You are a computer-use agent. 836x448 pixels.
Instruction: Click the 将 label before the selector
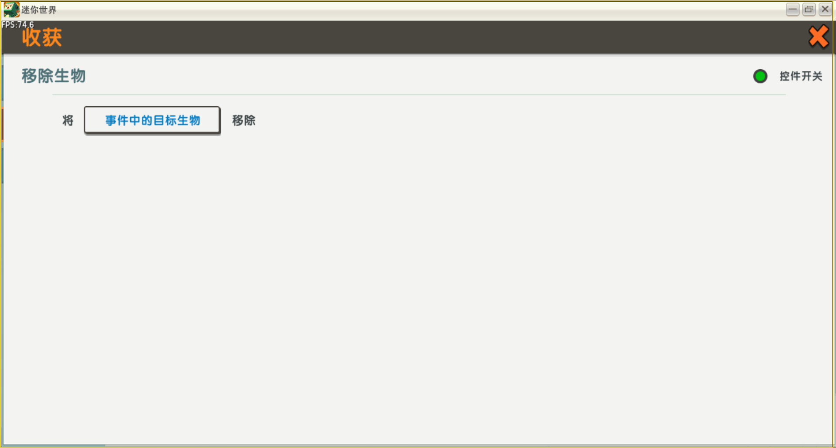tap(68, 120)
